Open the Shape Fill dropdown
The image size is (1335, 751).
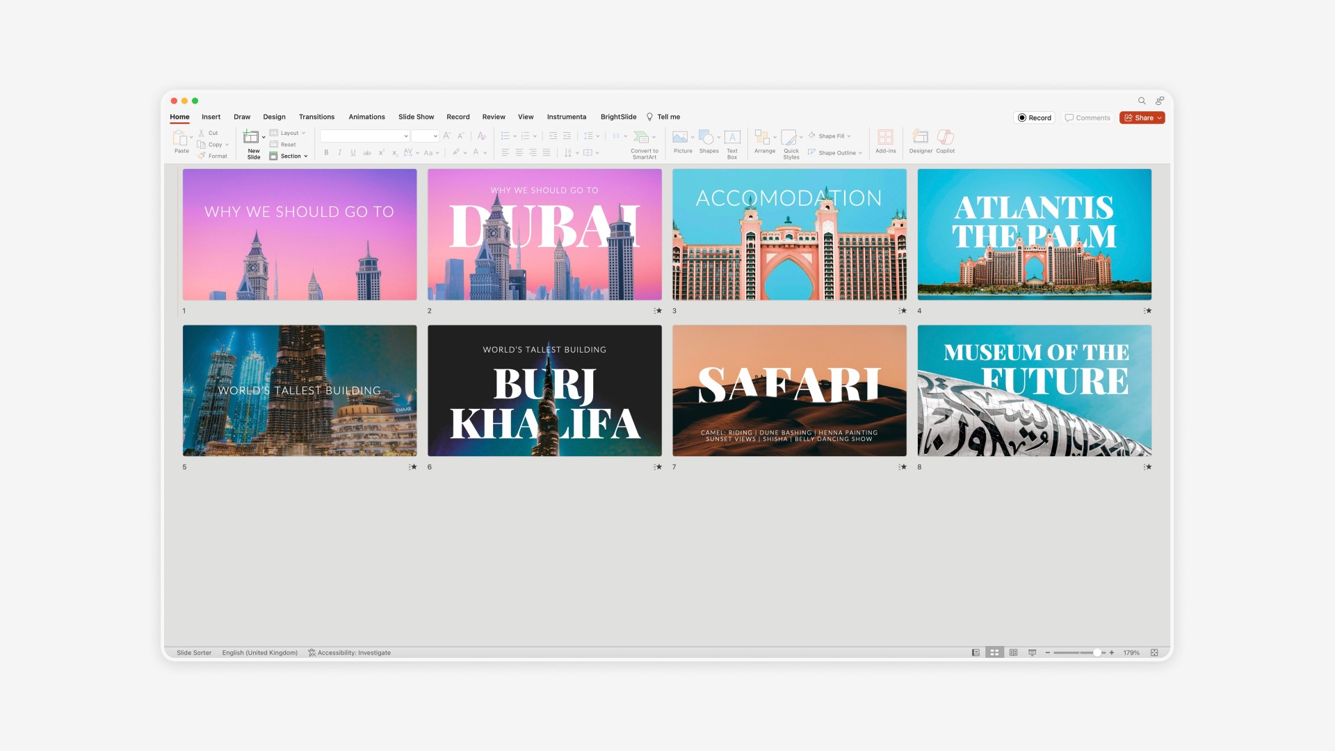849,136
